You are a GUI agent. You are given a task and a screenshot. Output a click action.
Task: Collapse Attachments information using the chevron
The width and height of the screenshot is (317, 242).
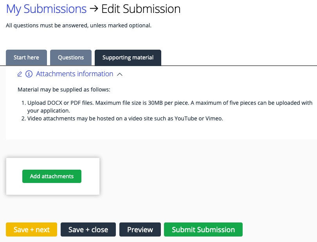coord(120,74)
